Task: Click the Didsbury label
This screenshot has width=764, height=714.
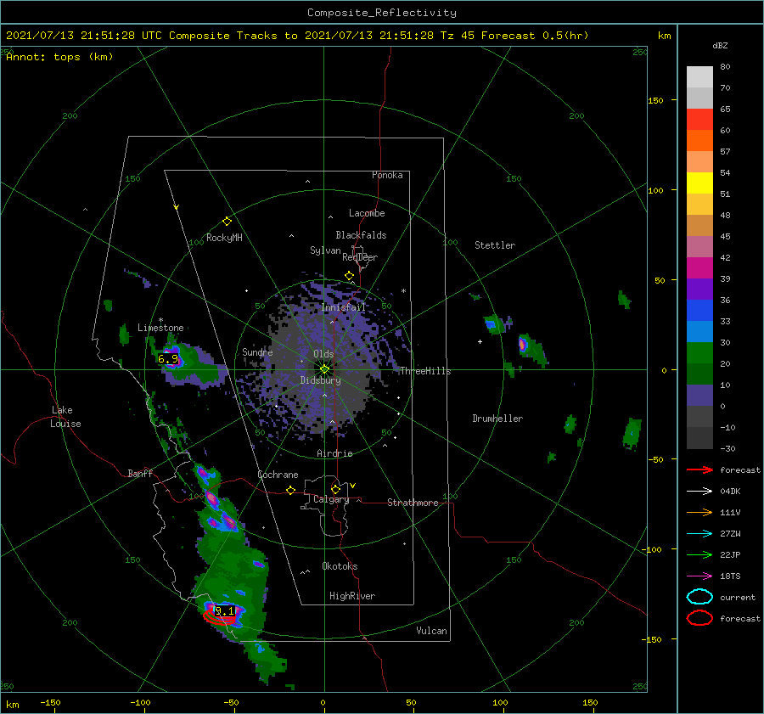Action: click(320, 380)
